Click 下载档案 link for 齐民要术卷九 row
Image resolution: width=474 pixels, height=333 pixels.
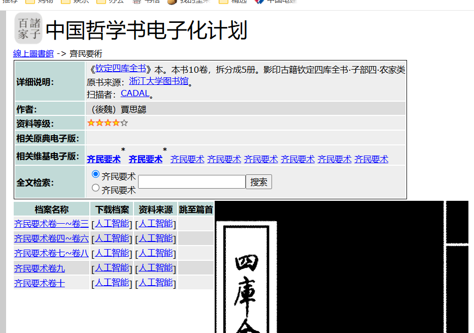(112, 268)
